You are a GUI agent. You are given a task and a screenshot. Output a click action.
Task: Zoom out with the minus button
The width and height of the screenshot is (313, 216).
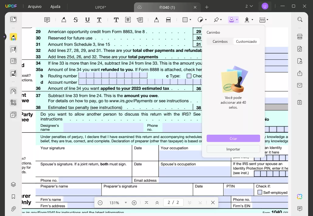coord(100,203)
